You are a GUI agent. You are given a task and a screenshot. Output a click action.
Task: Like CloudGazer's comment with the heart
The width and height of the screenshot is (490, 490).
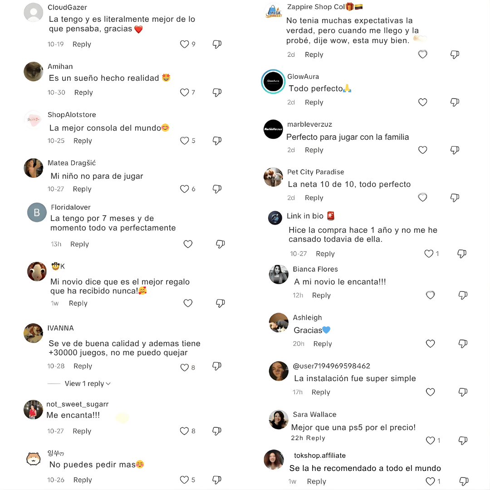click(185, 44)
